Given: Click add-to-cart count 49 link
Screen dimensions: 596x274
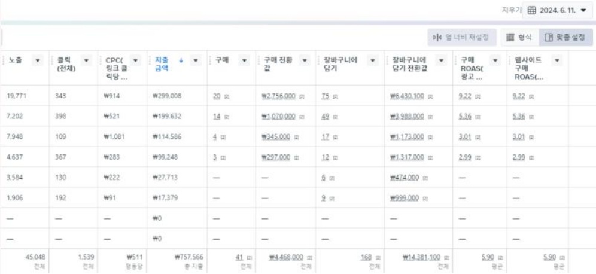Looking at the screenshot, I should (x=325, y=117).
